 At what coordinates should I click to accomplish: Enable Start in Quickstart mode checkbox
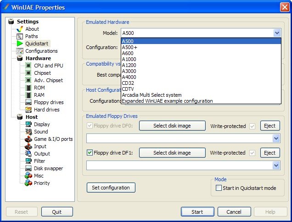(x=219, y=188)
